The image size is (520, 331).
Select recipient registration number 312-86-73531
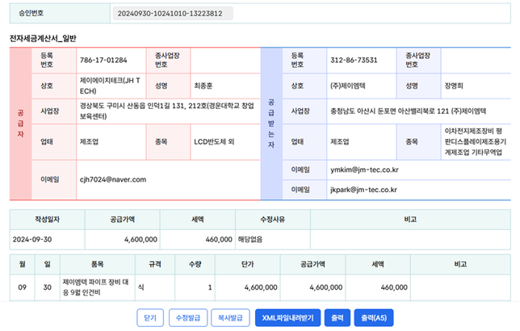tap(354, 60)
